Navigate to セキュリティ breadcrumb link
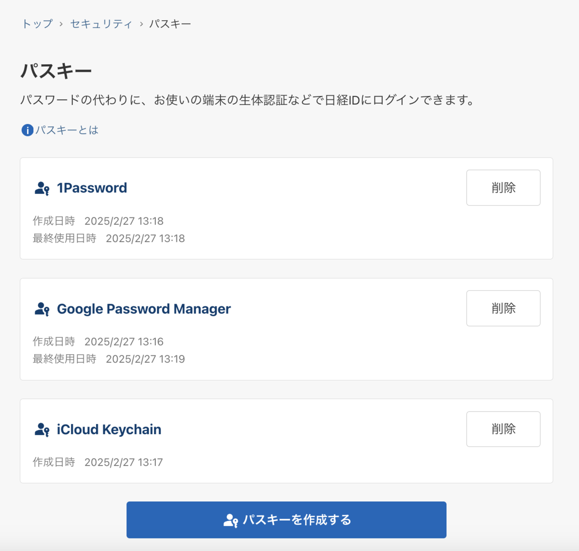This screenshot has height=551, width=579. click(x=101, y=24)
